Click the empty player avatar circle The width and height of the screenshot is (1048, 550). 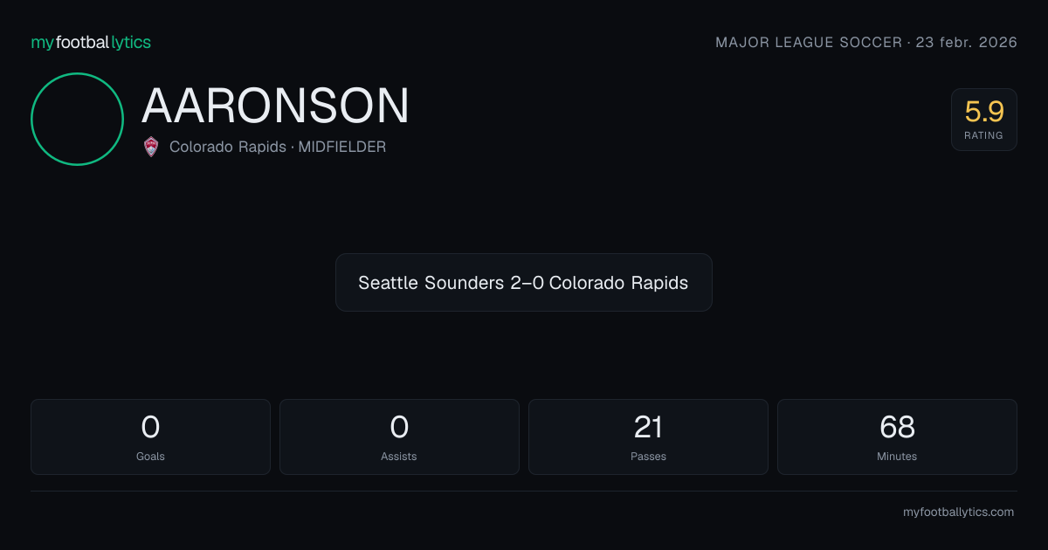[x=77, y=119]
